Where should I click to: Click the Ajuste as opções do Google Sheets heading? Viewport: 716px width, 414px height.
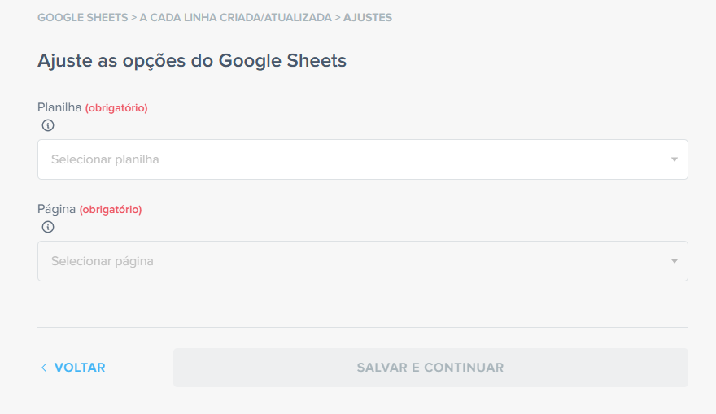pyautogui.click(x=192, y=60)
